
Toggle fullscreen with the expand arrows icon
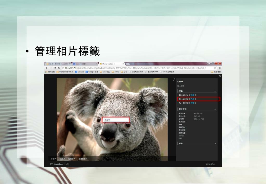pyautogui.click(x=174, y=80)
